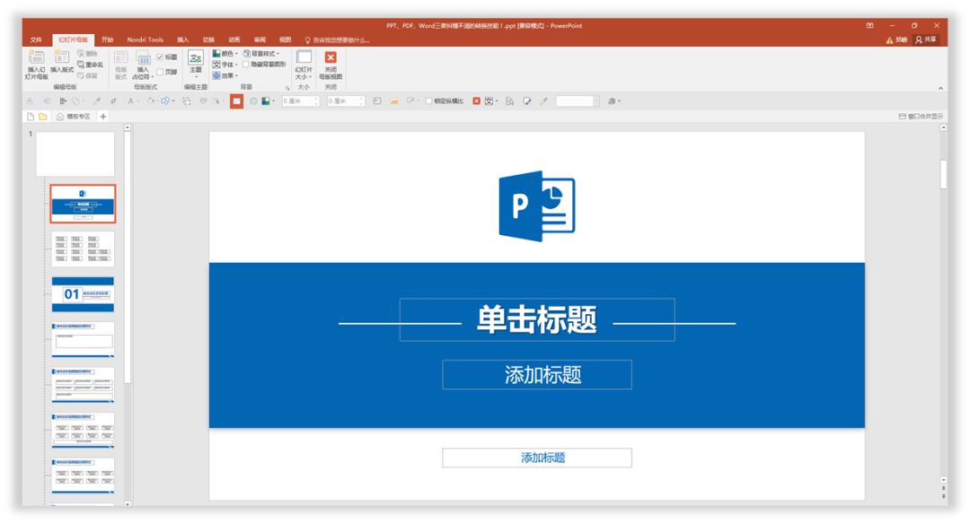Select the 01 section layout thumbnail

click(83, 294)
